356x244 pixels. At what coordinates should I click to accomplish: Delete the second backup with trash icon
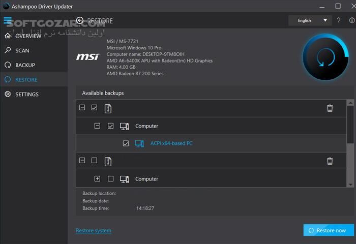(x=330, y=161)
